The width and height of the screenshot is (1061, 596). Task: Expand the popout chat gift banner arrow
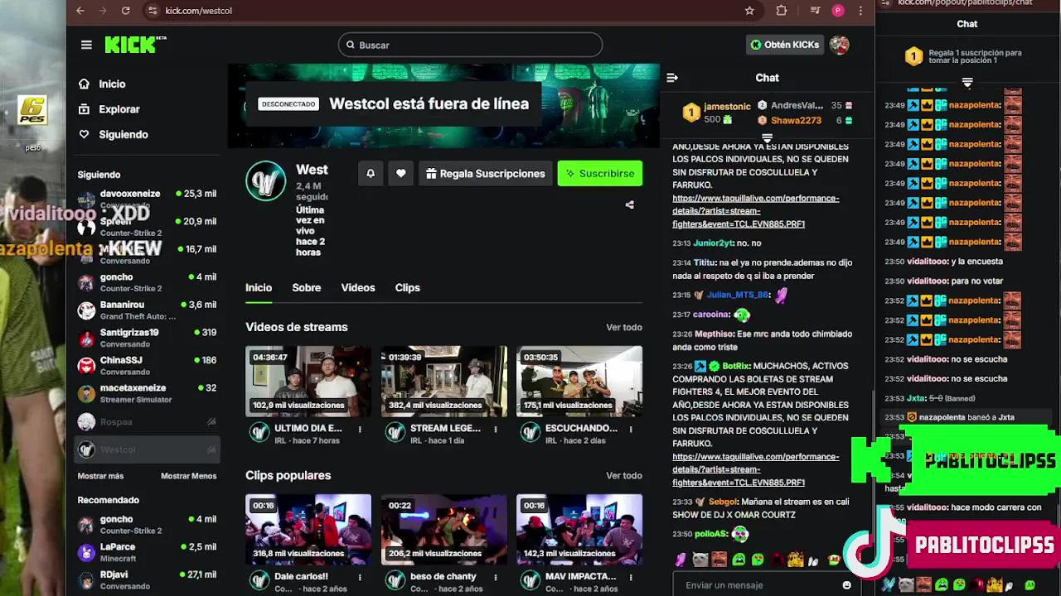tap(967, 82)
